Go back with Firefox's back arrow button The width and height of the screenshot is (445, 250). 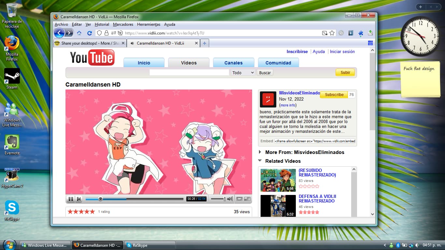coord(59,33)
